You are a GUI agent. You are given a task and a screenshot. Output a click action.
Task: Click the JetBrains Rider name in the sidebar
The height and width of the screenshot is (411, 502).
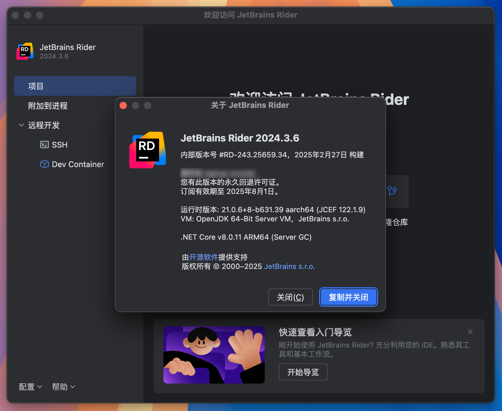pos(68,47)
